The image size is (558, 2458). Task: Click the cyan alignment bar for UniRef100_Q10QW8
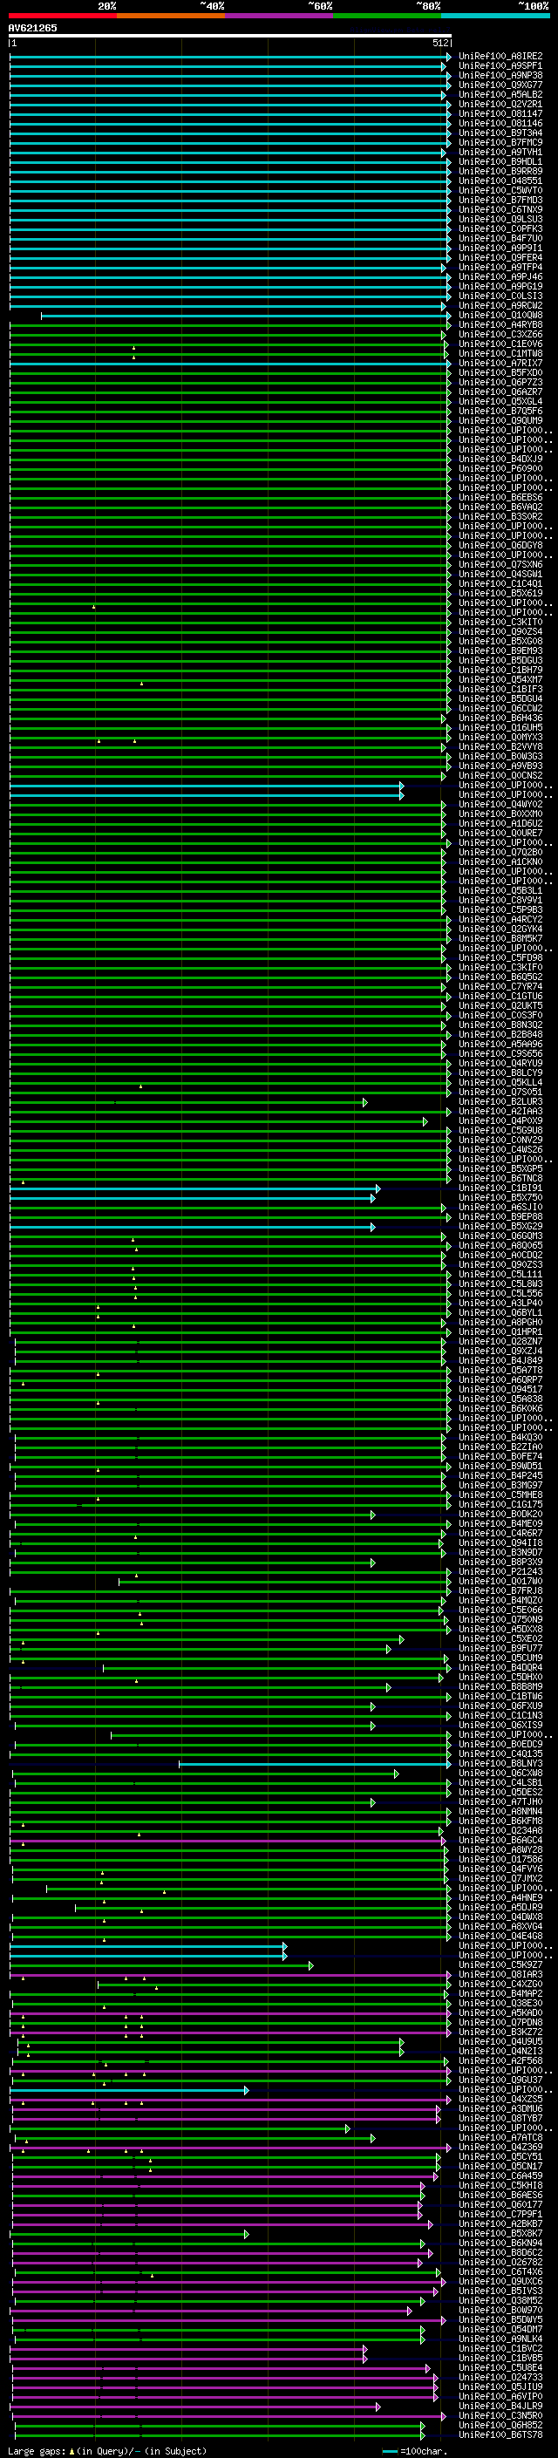(246, 316)
